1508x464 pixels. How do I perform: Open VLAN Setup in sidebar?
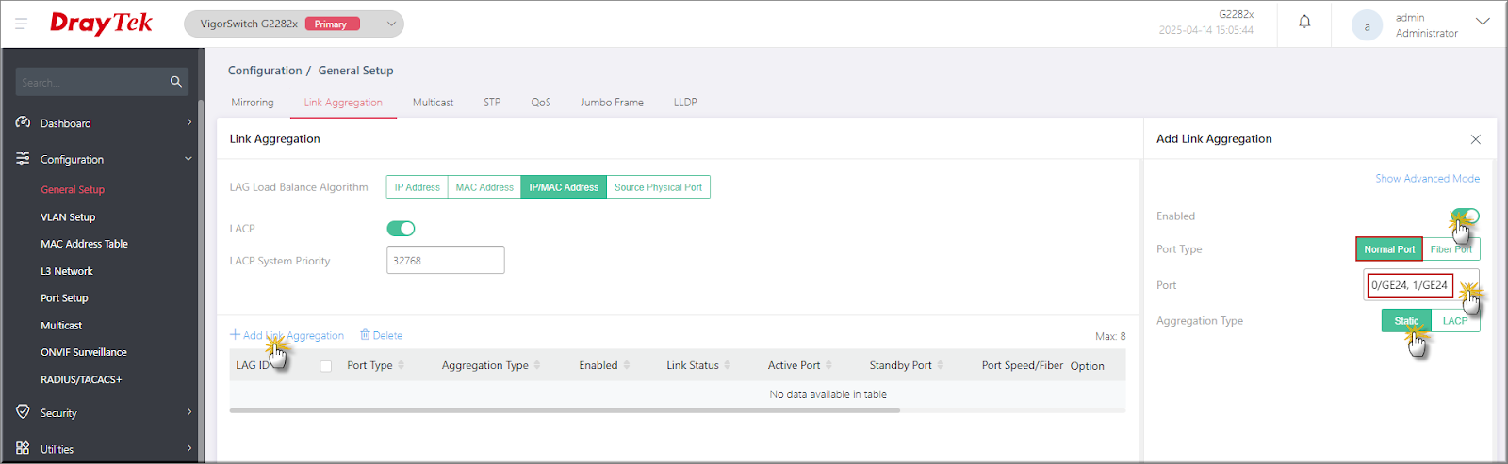[x=68, y=217]
